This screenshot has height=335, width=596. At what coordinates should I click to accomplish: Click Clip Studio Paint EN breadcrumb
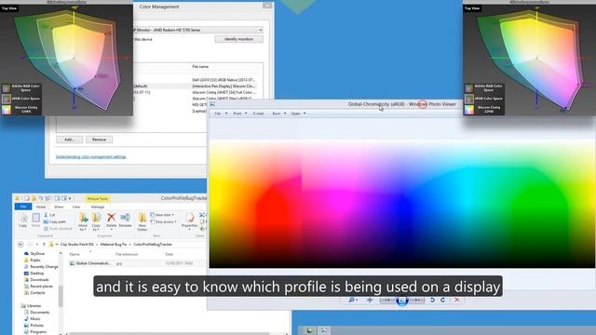click(76, 245)
